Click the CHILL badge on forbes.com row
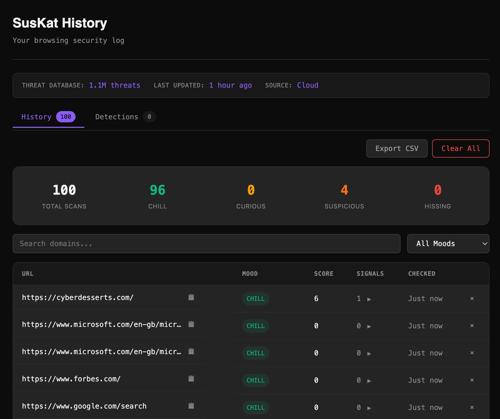 (255, 380)
